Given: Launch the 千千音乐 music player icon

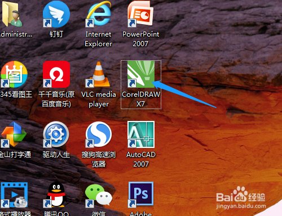Looking at the screenshot, I should 56,74.
